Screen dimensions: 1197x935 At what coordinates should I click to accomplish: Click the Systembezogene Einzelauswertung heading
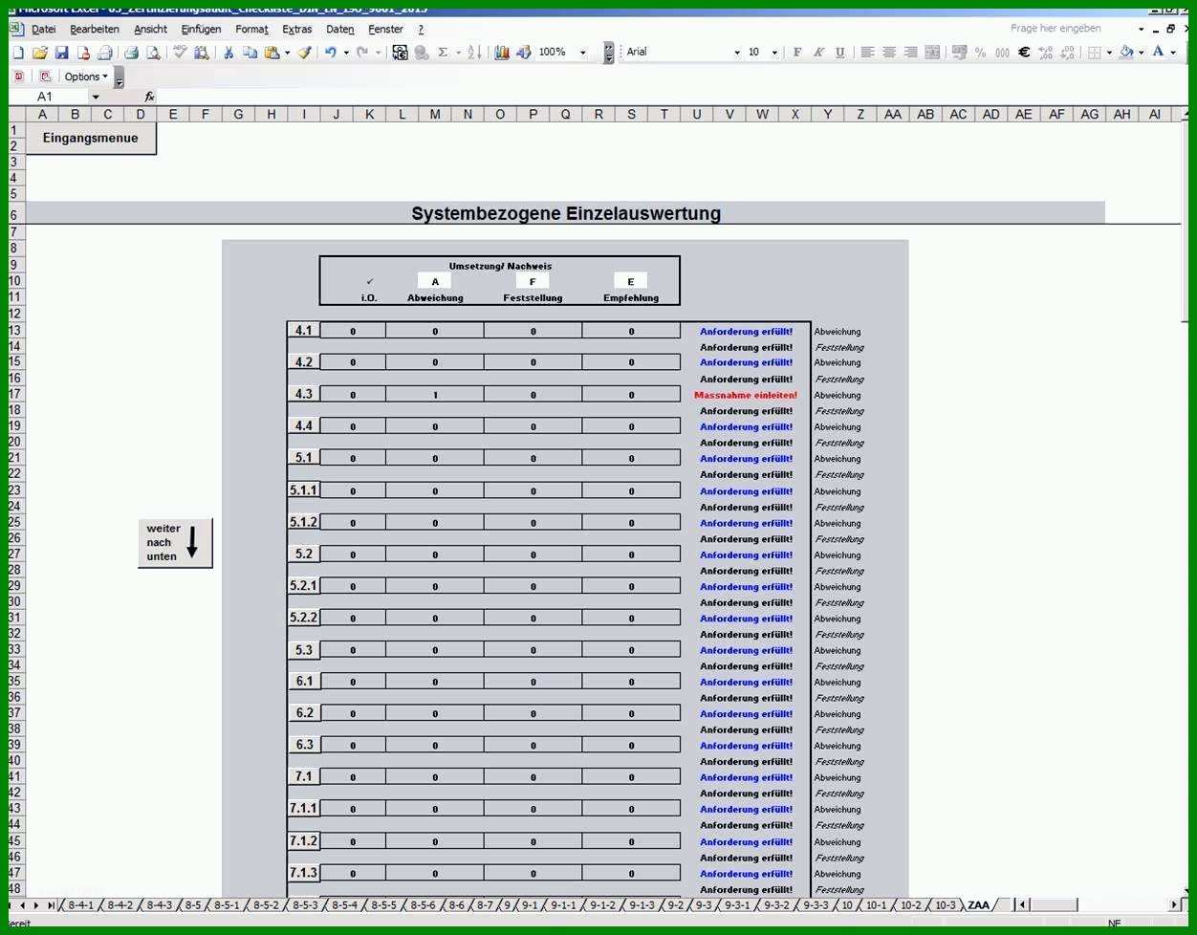[566, 213]
